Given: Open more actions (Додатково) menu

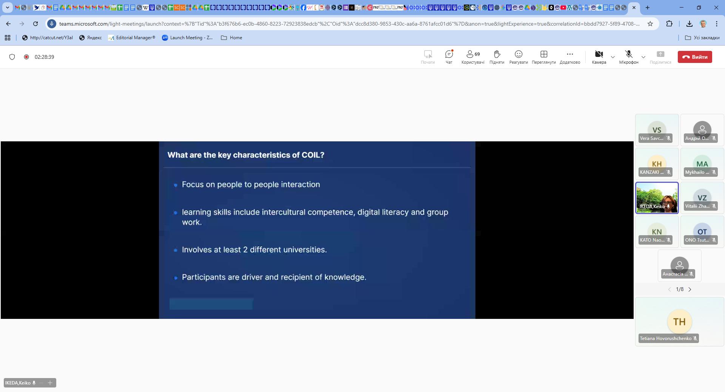Looking at the screenshot, I should 569,57.
